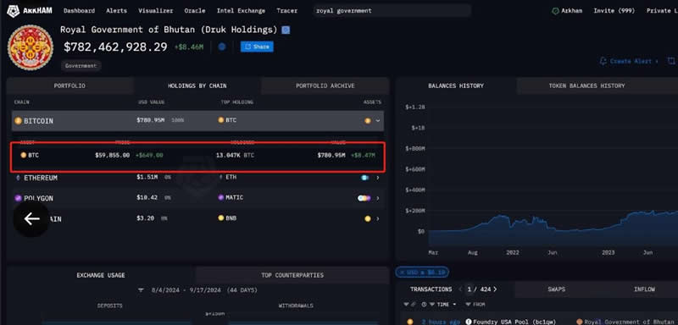Click the search field containing royal government
Viewport: 678px width, 325px height.
[392, 11]
